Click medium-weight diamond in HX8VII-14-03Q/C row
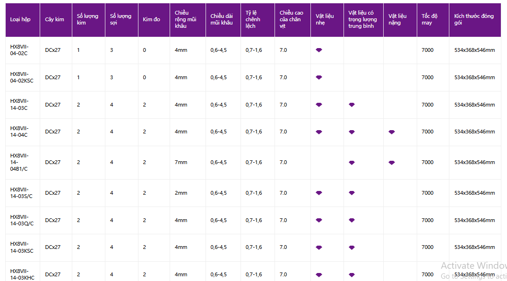507x281 pixels. [x=352, y=220]
